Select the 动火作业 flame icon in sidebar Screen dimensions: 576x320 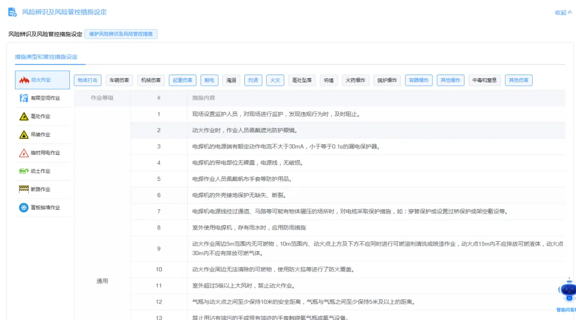click(x=23, y=80)
